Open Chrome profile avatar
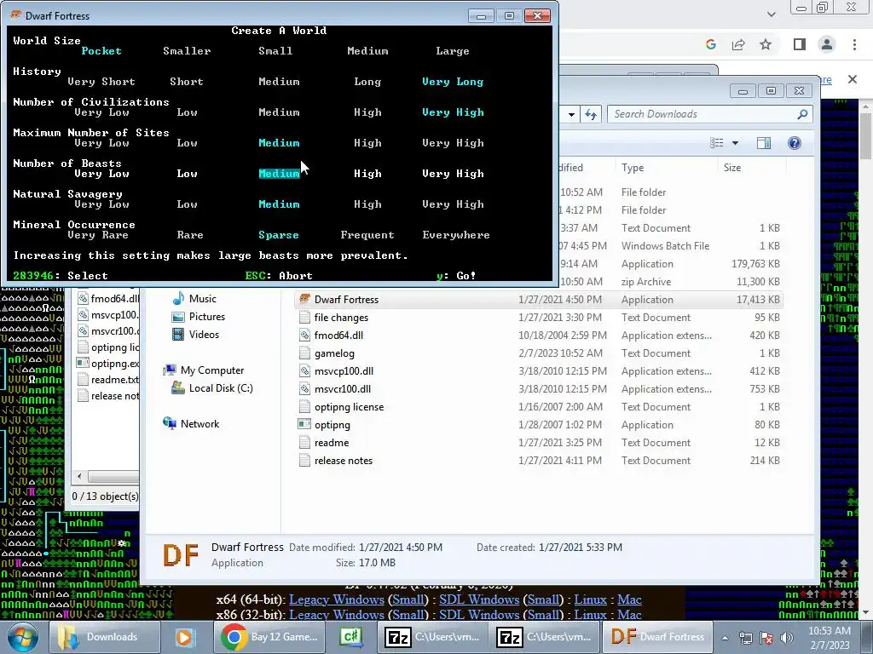873x654 pixels. [x=827, y=44]
